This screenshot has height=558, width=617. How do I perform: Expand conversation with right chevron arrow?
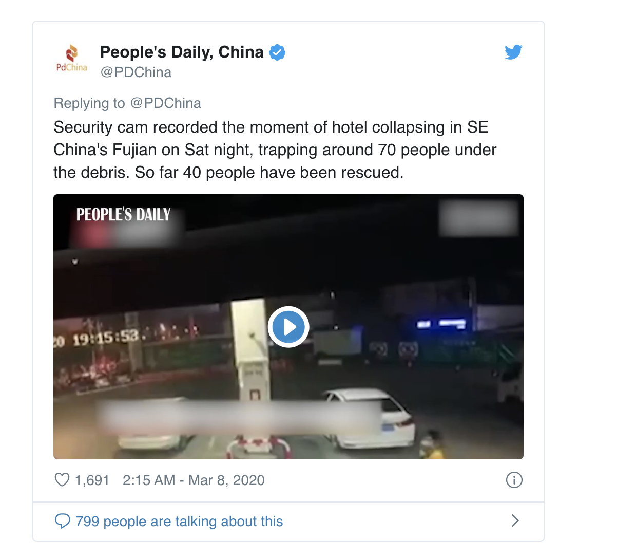pos(515,520)
